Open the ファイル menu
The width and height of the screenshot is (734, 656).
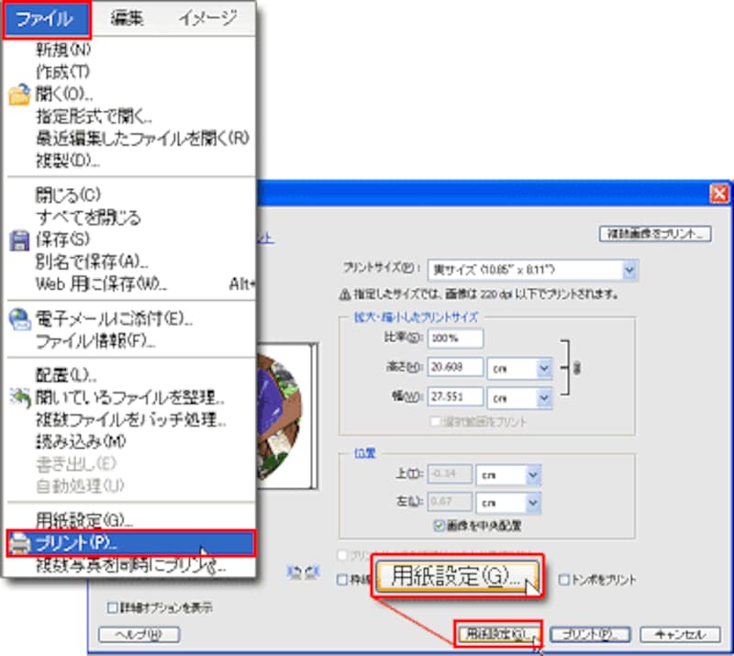coord(47,19)
